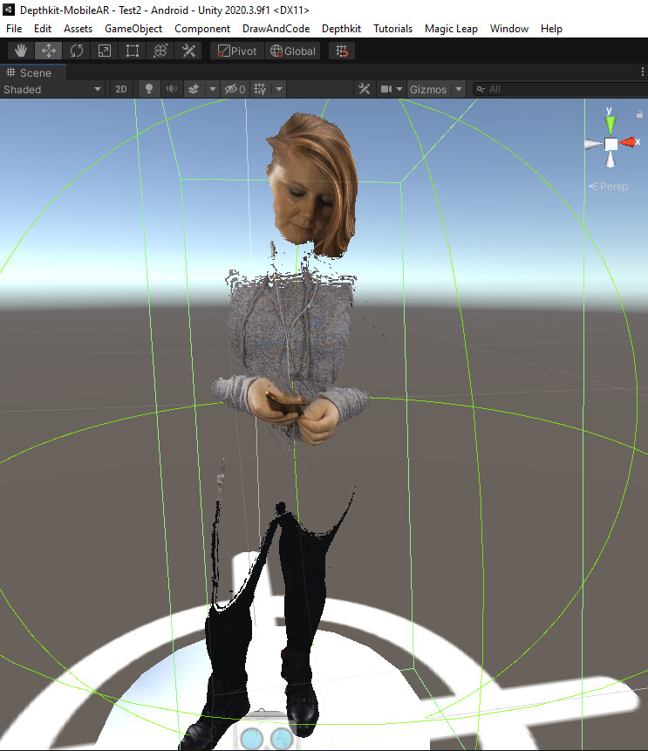Screen dimensions: 648x751
Task: Open the Shaded draw mode dropdown
Action: 52,89
